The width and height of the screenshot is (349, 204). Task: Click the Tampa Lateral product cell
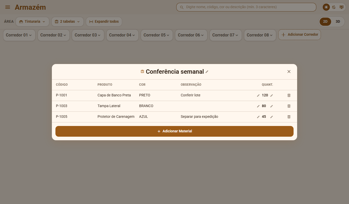click(x=109, y=106)
